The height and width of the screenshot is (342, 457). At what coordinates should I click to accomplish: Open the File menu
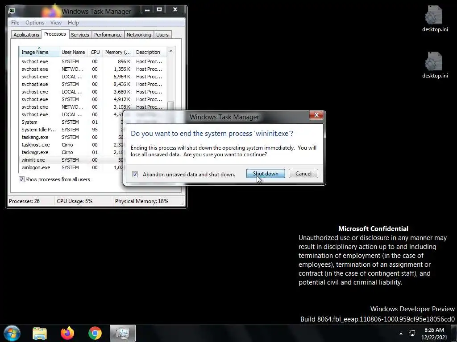15,23
